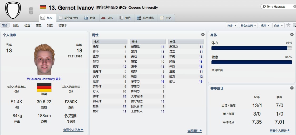The width and height of the screenshot is (296, 135).
Task: Expand the 属性 panel options arrow
Action: click(x=203, y=35)
